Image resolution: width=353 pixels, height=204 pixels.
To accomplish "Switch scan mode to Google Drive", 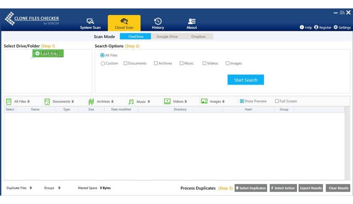I will 167,36.
